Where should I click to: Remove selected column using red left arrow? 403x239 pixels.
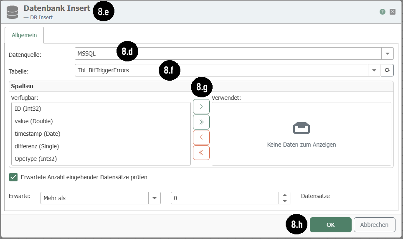point(201,137)
